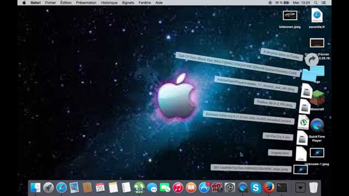Open Mail stamp icon in Dock
The image size is (349, 196).
(74, 187)
